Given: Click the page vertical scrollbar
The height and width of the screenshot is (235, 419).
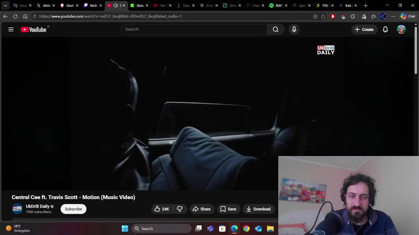Looking at the screenshot, I should [x=416, y=51].
